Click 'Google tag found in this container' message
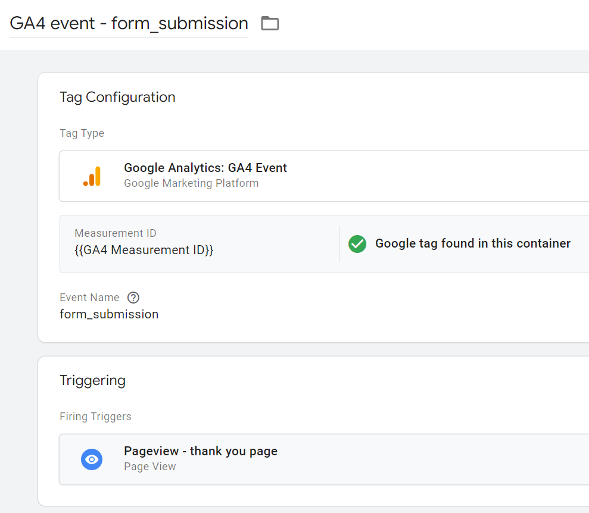This screenshot has height=513, width=589. pos(472,243)
